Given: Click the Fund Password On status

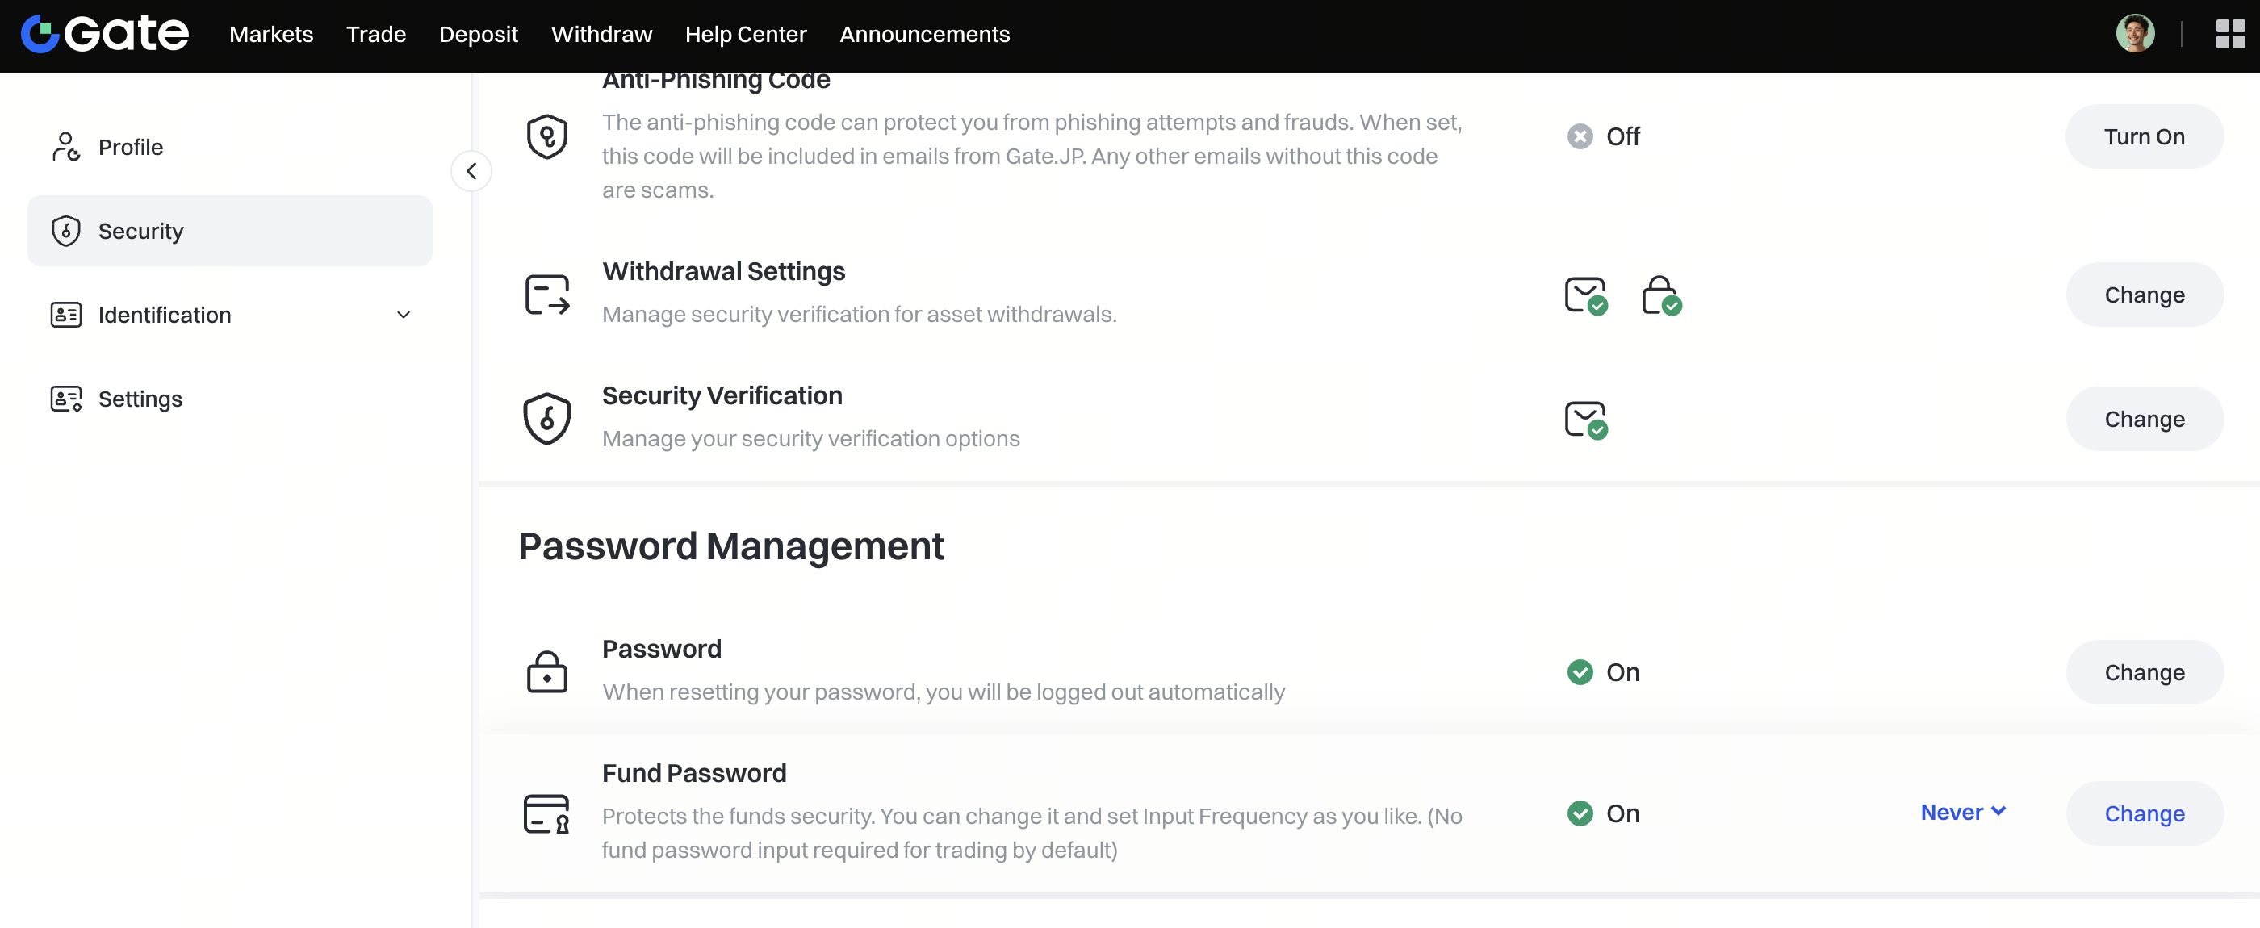Looking at the screenshot, I should 1604,814.
